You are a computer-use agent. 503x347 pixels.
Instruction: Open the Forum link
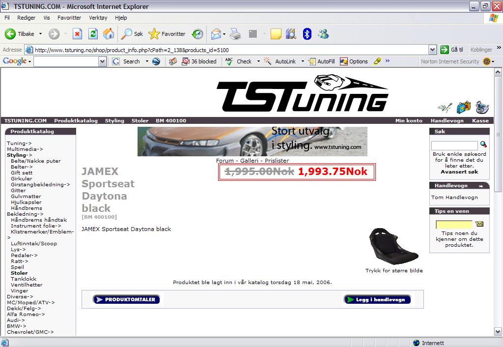click(x=225, y=161)
